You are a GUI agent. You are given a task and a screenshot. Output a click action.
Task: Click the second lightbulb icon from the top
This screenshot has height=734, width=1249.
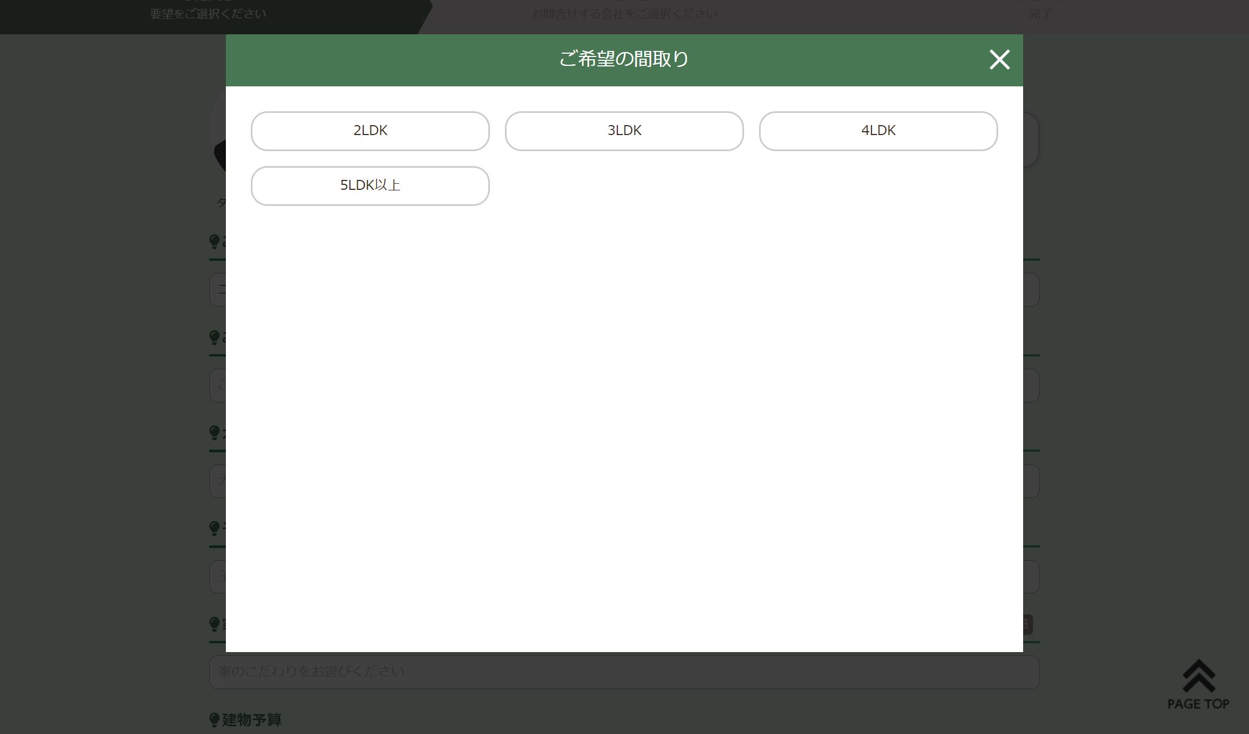(214, 337)
